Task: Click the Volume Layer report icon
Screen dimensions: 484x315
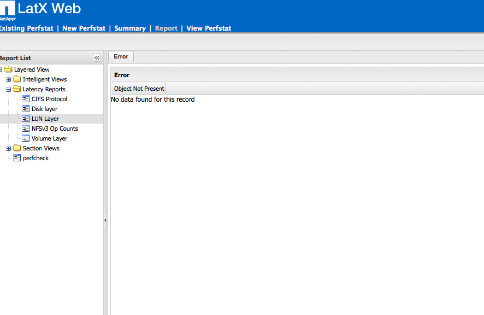Action: pos(26,138)
